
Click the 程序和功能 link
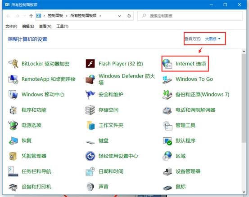click(x=34, y=110)
